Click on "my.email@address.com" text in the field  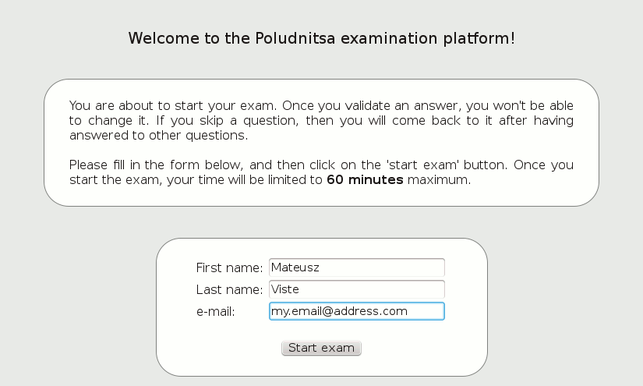pos(339,311)
